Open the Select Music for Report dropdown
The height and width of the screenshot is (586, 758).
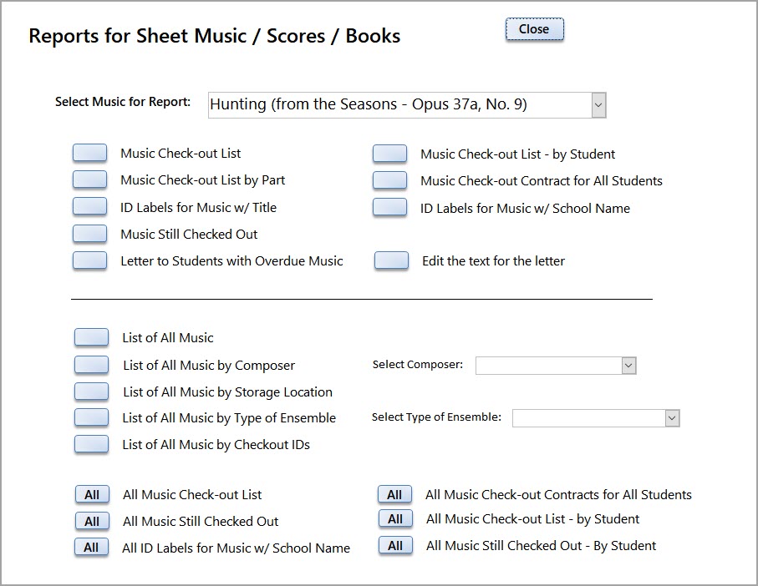pyautogui.click(x=597, y=104)
